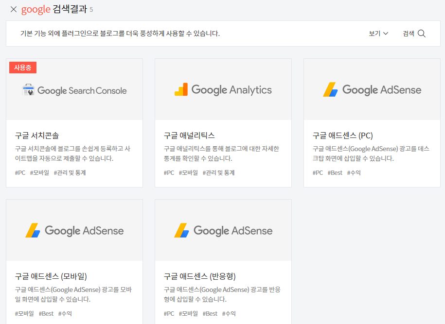
Task: Click the 애드센스 (PC) card's description text
Action: [371, 153]
